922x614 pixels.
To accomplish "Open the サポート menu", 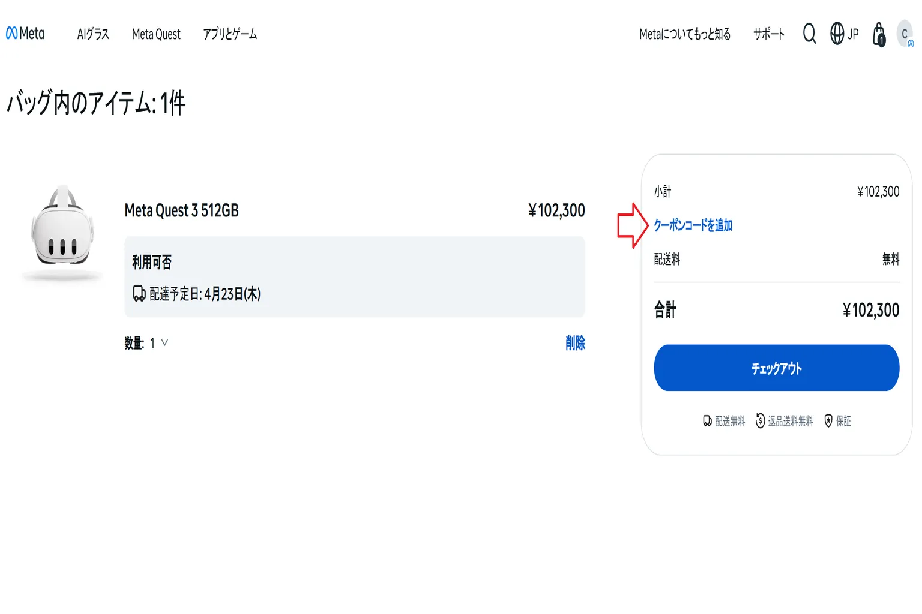I will click(x=769, y=34).
